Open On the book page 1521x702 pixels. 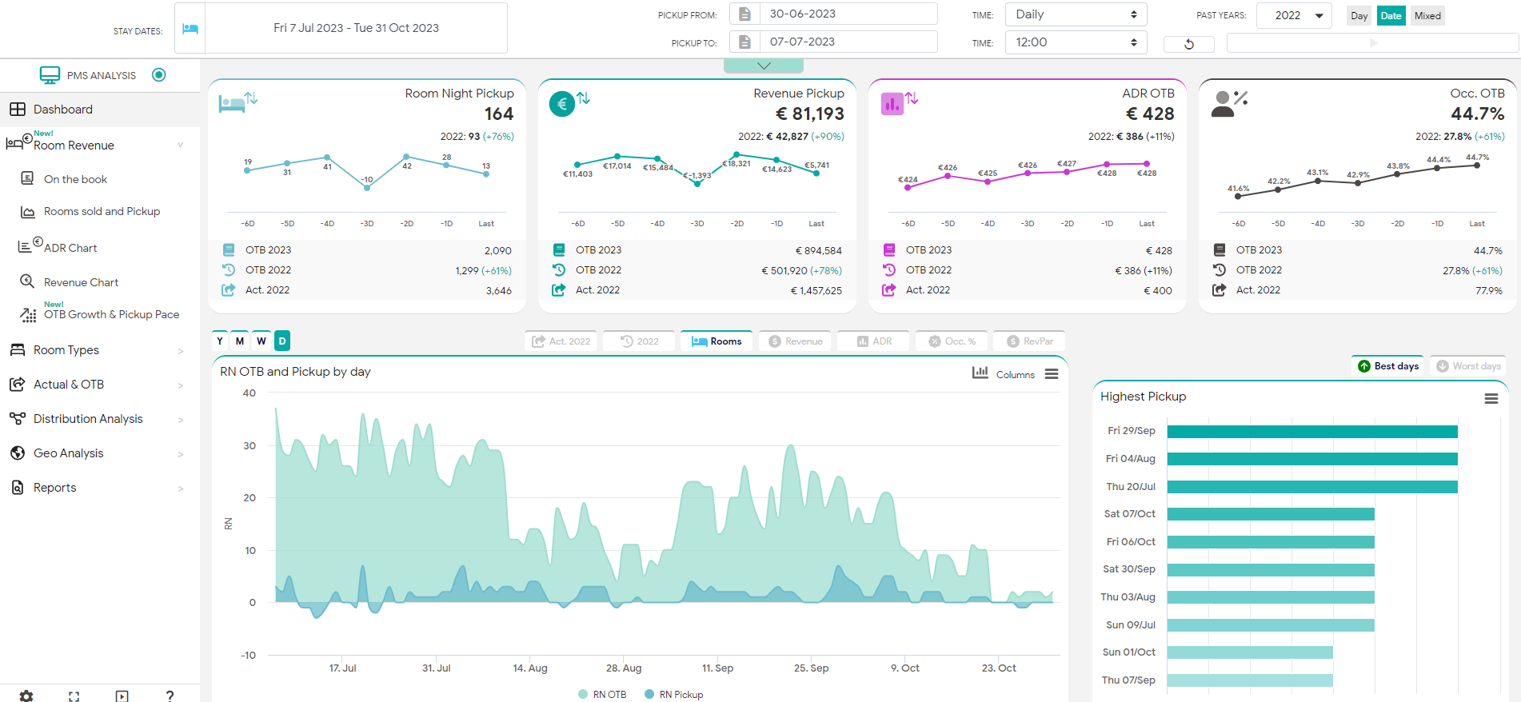click(x=75, y=179)
